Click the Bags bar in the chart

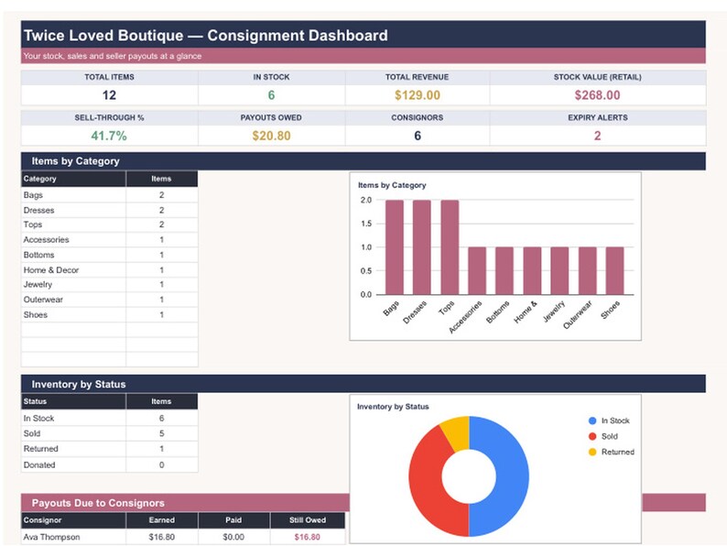(394, 247)
